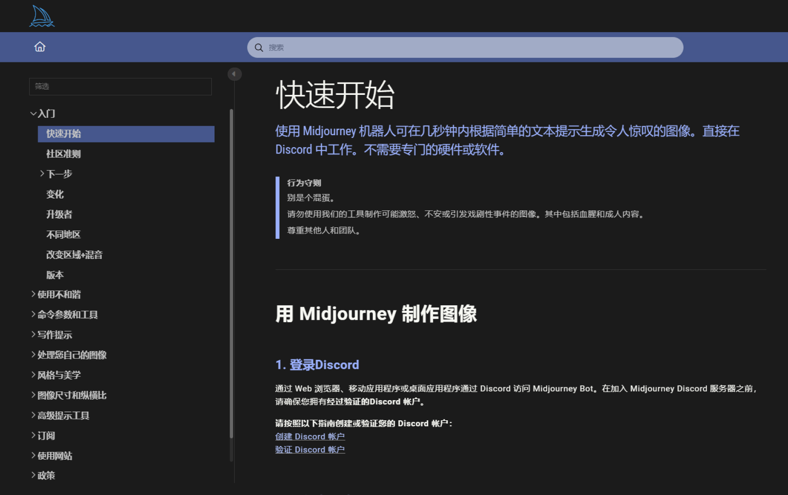
Task: Click the 1. 登录Discord heading link
Action: coord(317,364)
